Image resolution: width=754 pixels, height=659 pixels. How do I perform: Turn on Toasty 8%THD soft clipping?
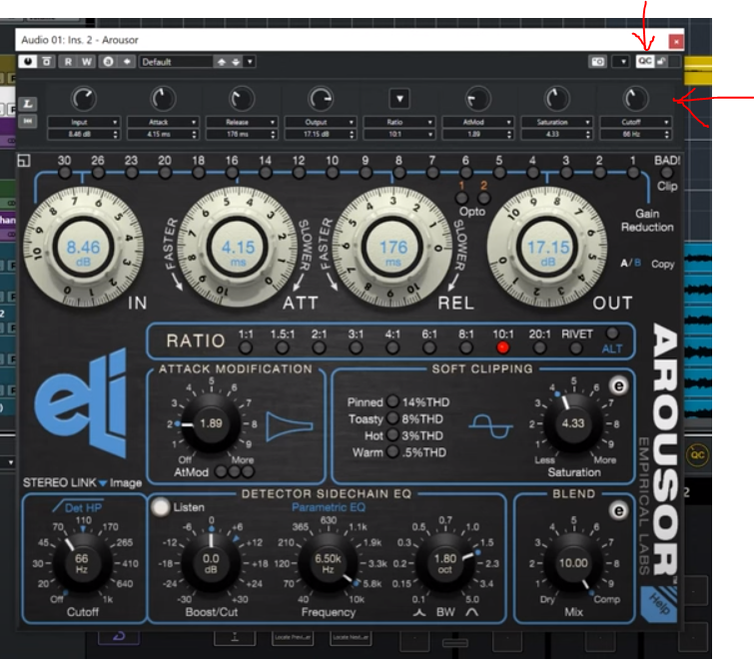click(x=393, y=419)
